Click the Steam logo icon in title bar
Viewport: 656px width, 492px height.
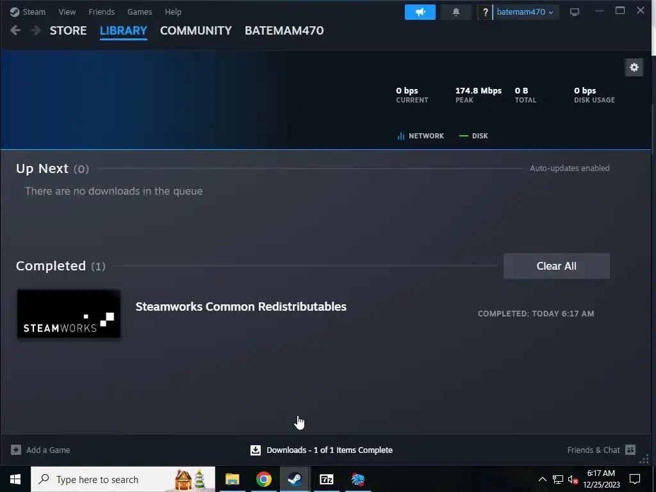(15, 12)
